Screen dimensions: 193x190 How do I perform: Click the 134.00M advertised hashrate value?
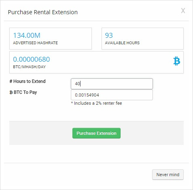pos(27,35)
